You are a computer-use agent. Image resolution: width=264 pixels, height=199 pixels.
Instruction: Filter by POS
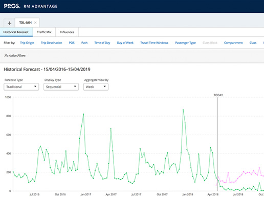tap(72, 43)
